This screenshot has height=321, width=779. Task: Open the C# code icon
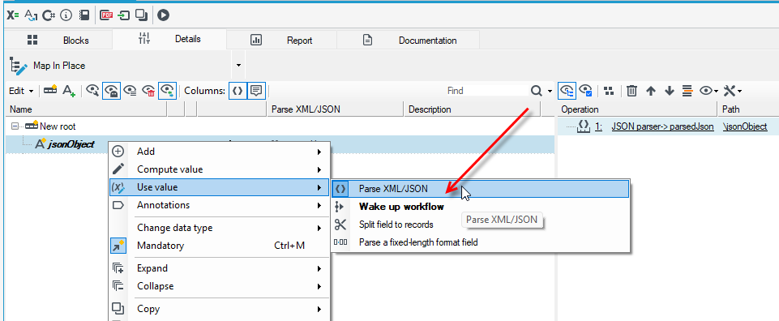point(49,15)
